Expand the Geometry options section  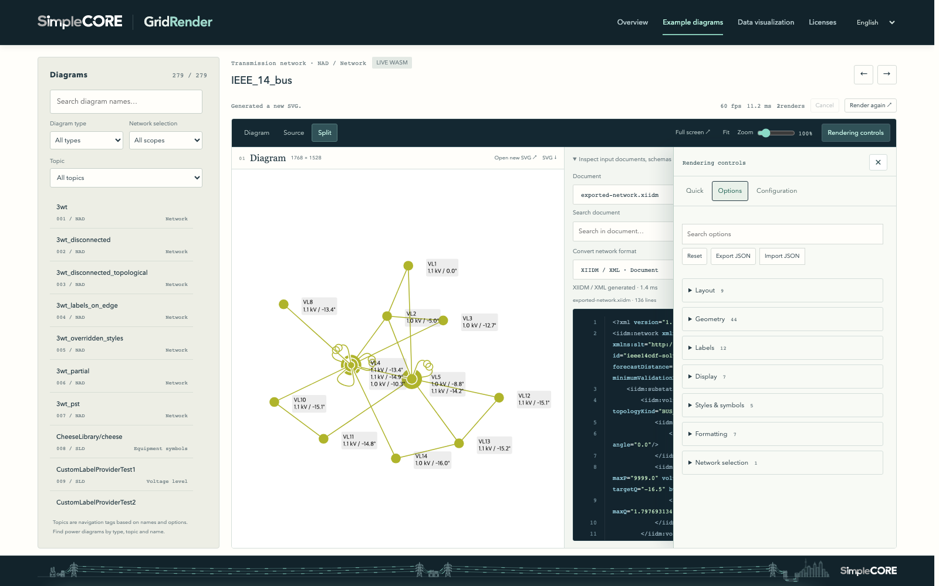pyautogui.click(x=782, y=319)
